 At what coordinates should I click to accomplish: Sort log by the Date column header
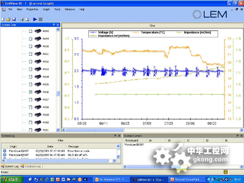[x=50, y=146]
